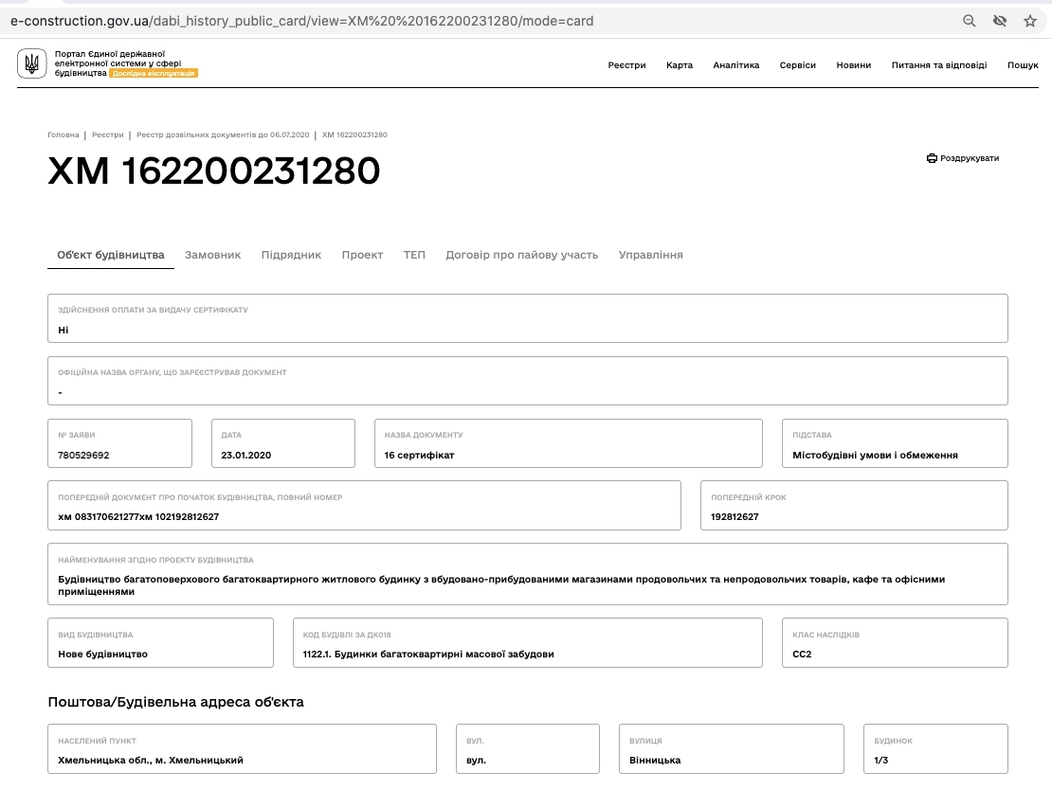This screenshot has height=790, width=1052.
Task: Bookmark this page with the star icon
Action: pos(1030,21)
